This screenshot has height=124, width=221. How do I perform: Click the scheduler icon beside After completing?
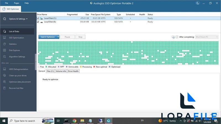(173, 37)
